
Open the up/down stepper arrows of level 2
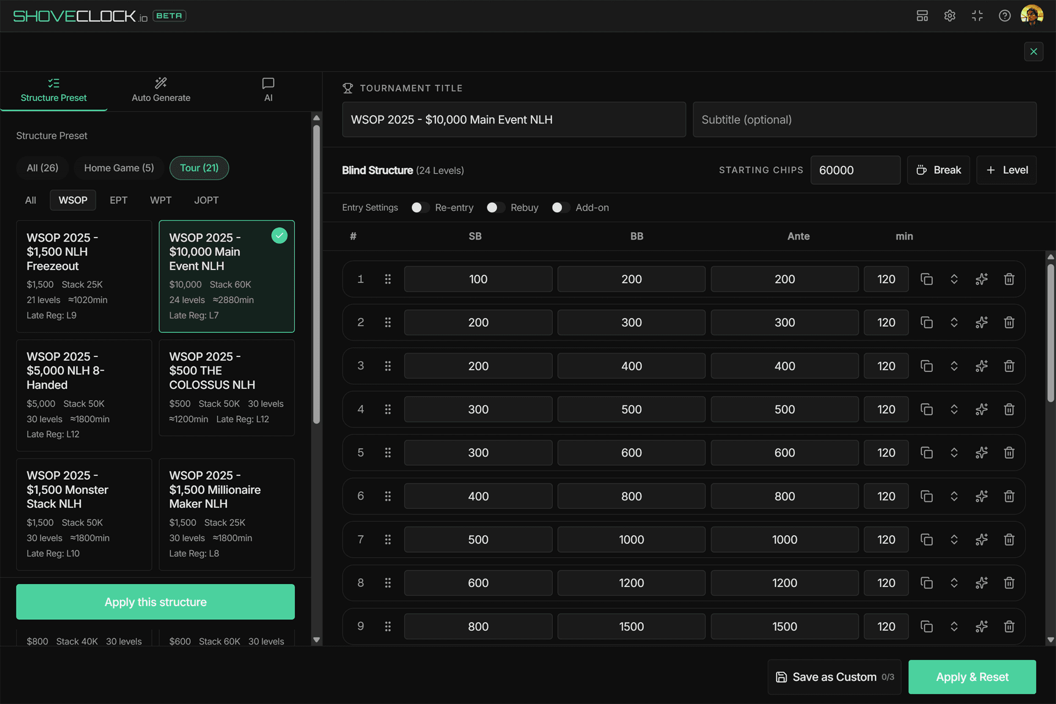(954, 323)
